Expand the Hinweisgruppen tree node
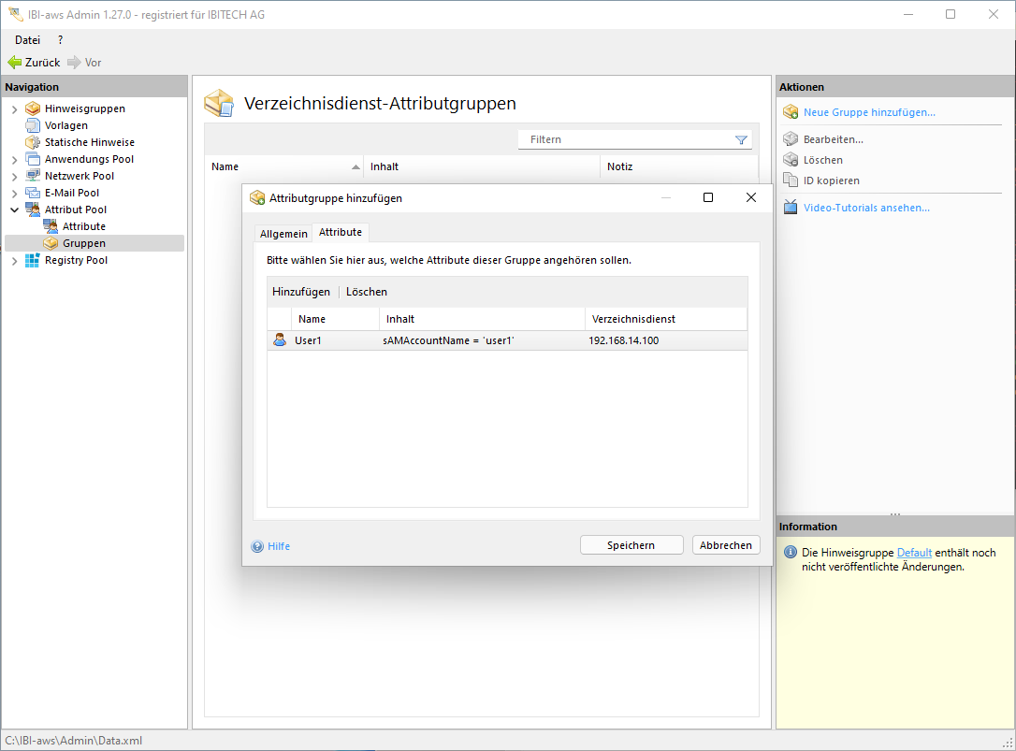1016x751 pixels. point(14,109)
